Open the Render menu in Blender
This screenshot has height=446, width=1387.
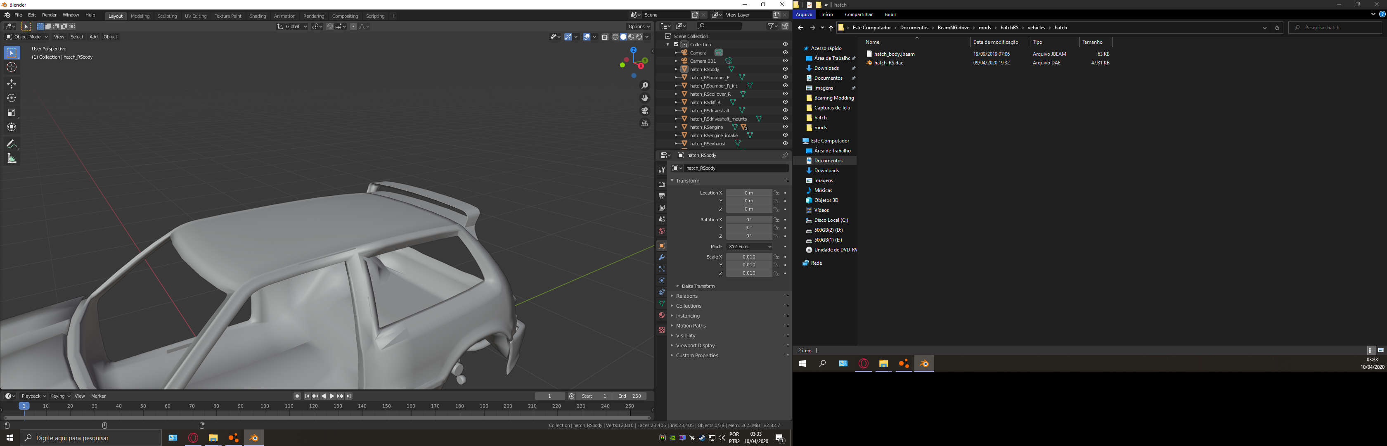pyautogui.click(x=49, y=15)
